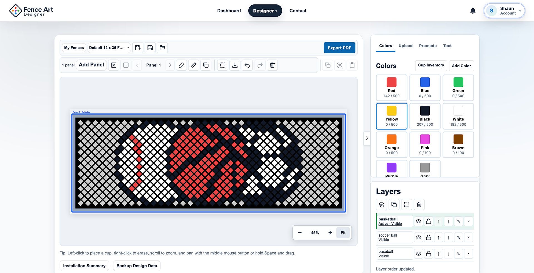Add a new layer with stack icon
This screenshot has width=534, height=273.
[382, 205]
